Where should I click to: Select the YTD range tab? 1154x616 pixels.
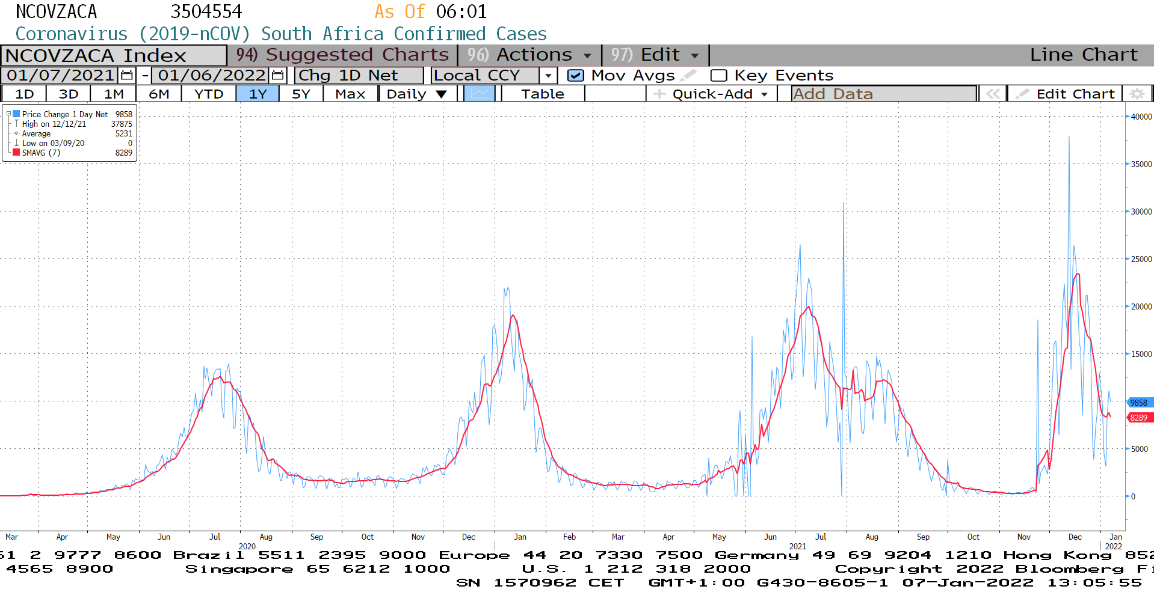pyautogui.click(x=209, y=94)
